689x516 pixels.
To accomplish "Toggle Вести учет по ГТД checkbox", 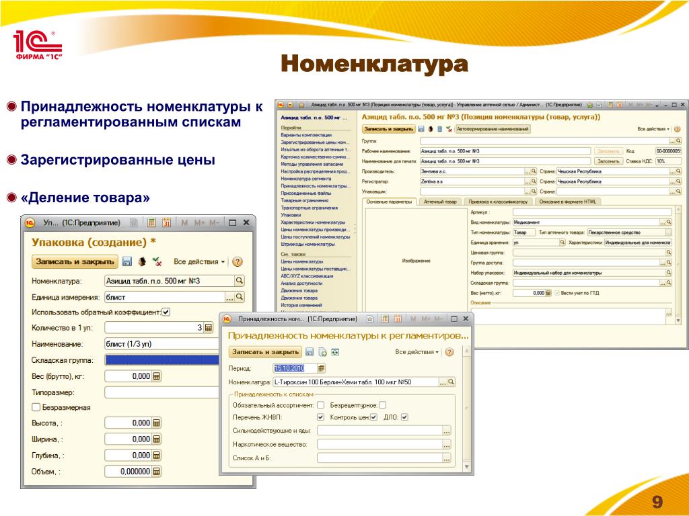I will point(557,293).
